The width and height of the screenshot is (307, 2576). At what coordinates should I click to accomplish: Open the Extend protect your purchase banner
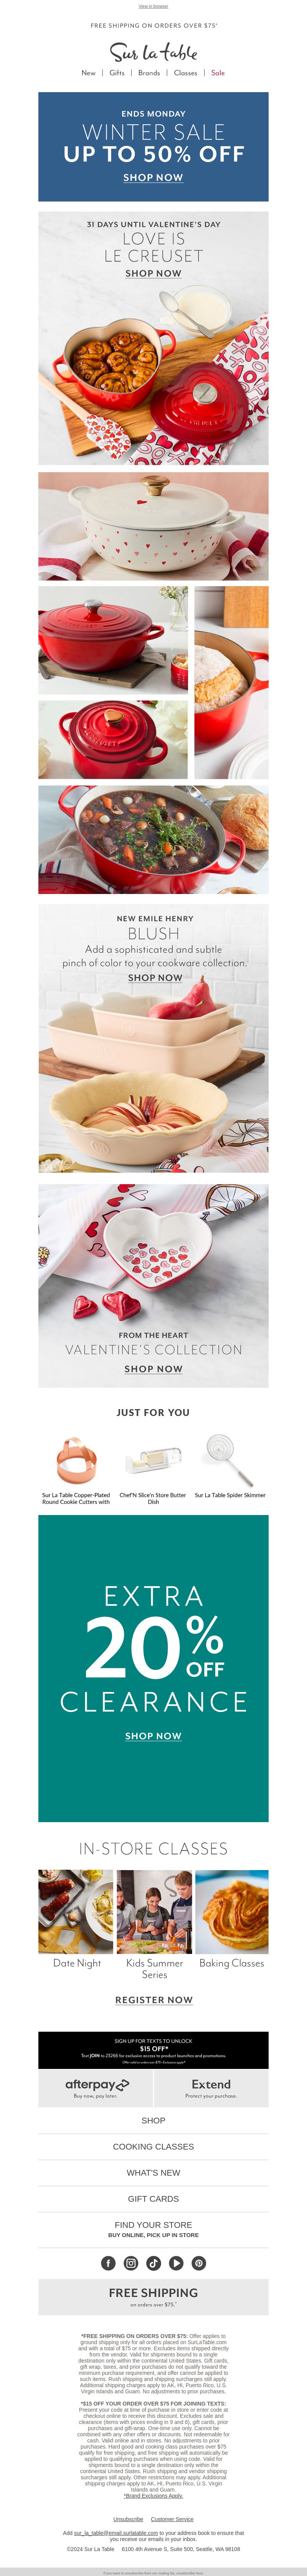[x=211, y=2088]
